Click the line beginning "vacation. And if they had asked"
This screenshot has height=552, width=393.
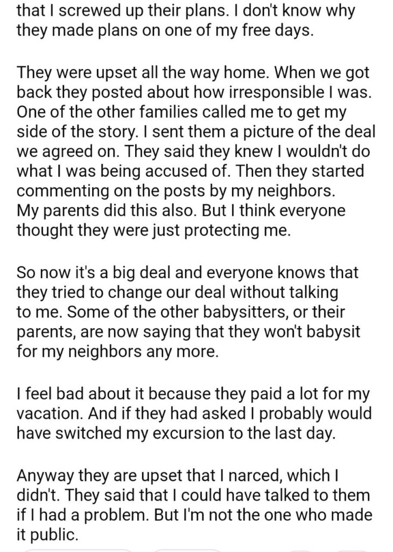coord(193,413)
